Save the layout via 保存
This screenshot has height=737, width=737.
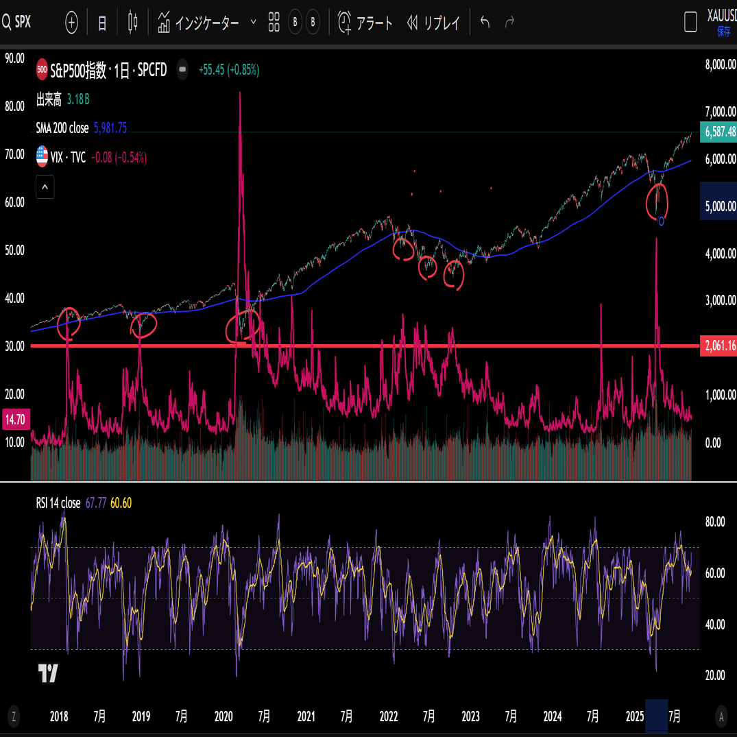coord(724,32)
